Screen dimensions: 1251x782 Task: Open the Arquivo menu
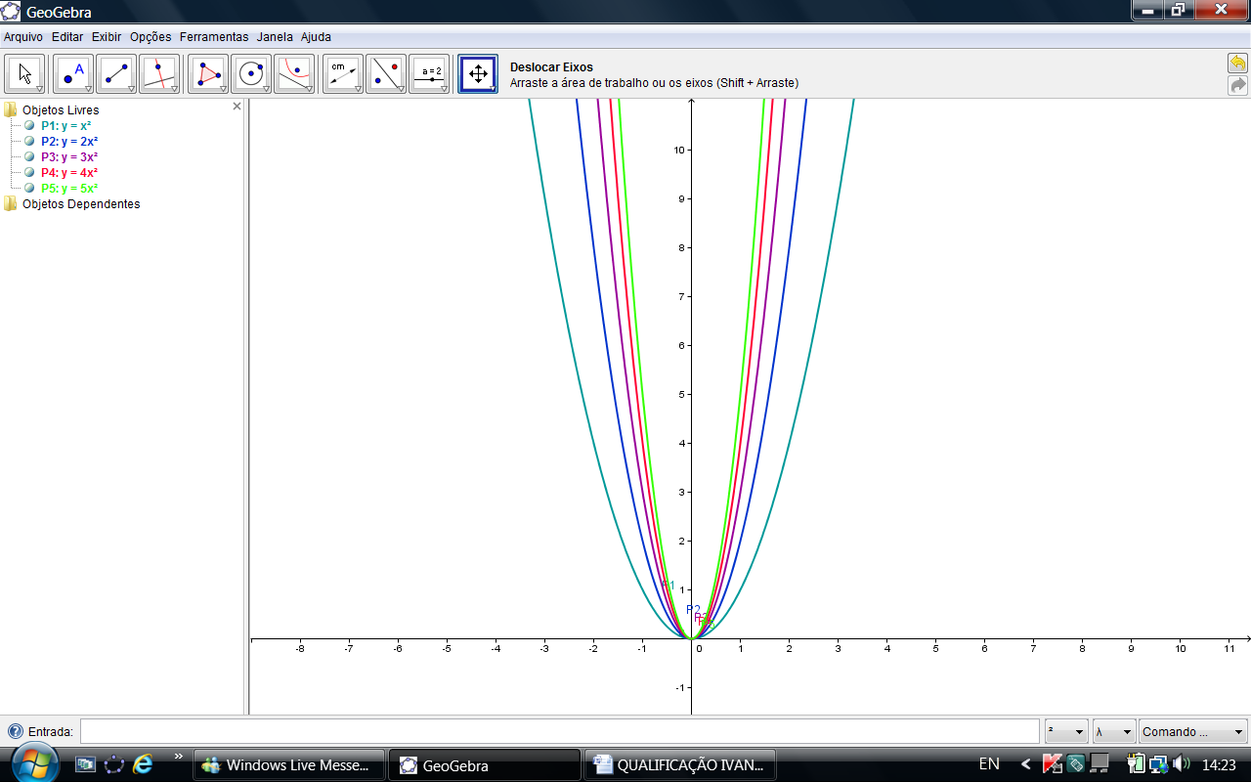(x=23, y=37)
